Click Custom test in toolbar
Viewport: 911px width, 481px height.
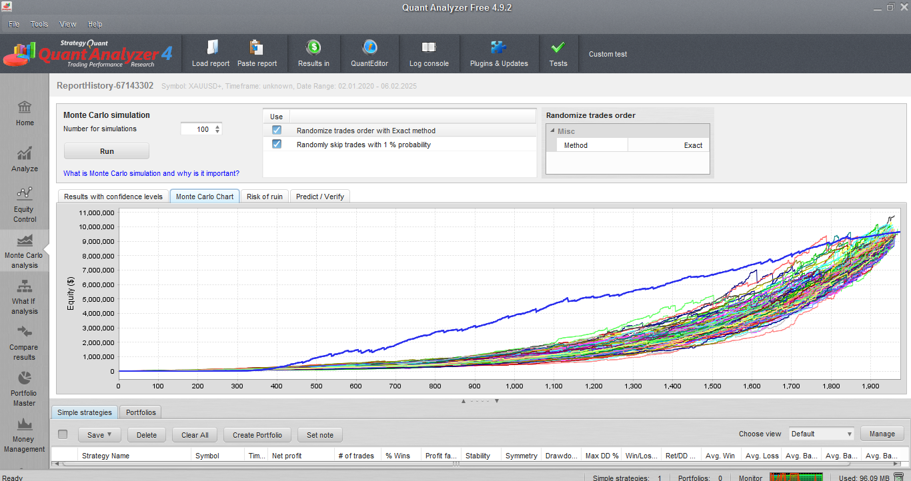[x=608, y=54]
